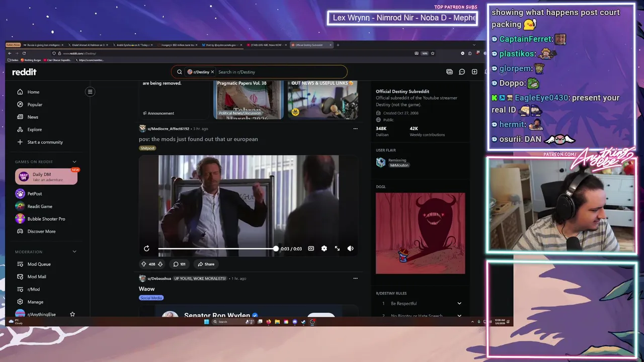Open Bubble Shooter Pro game

[x=46, y=219]
